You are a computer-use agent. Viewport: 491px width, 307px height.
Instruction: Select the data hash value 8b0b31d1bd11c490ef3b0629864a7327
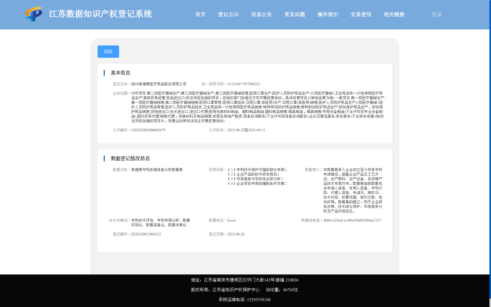pos(352,220)
